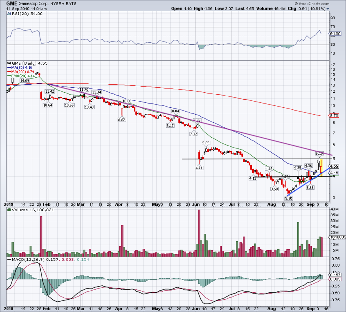The width and height of the screenshot is (346, 312).
Task: Click the 11.42 price annotation
Action: [50, 91]
